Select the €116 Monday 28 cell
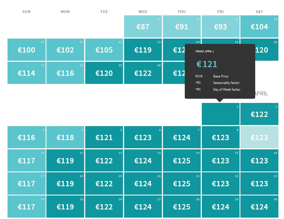The image size is (284, 219). pyautogui.click(x=65, y=73)
